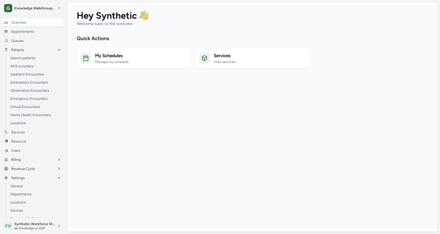The image size is (440, 234).
Task: Collapse the Settings section chevron
Action: [x=59, y=178]
